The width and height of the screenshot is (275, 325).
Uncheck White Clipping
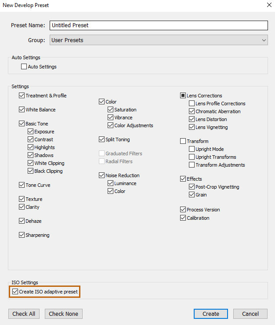(30, 163)
